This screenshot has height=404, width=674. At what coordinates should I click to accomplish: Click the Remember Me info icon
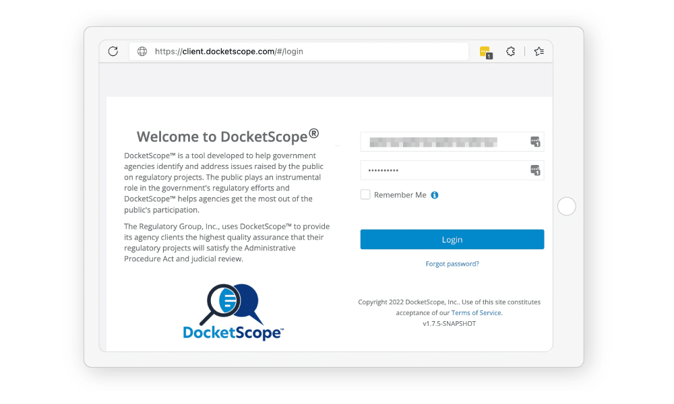pyautogui.click(x=435, y=195)
